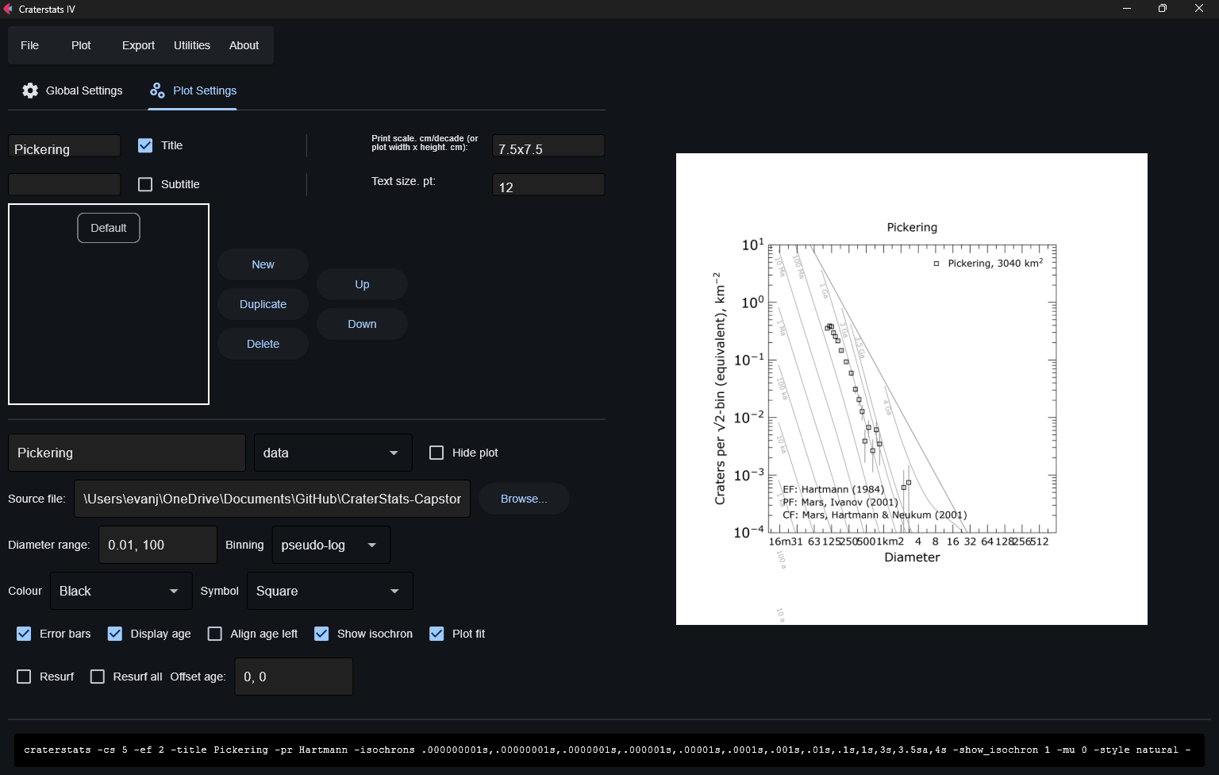This screenshot has width=1219, height=775.
Task: Click the New button to add plot
Action: pyautogui.click(x=263, y=264)
